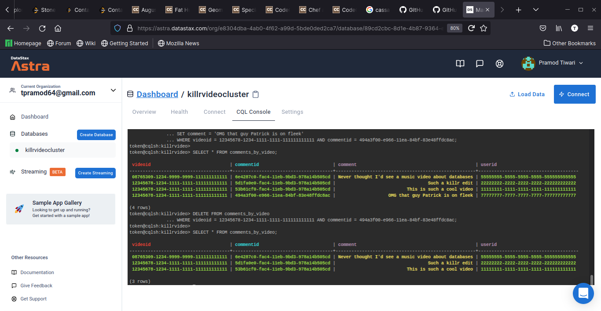Bookmark this page with star icon
The height and width of the screenshot is (311, 601).
click(x=484, y=28)
